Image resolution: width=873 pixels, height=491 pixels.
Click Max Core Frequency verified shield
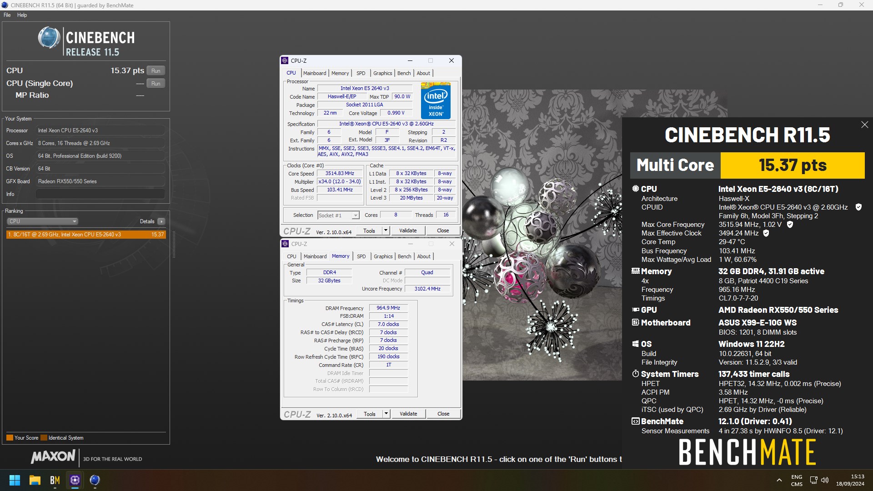(x=790, y=225)
